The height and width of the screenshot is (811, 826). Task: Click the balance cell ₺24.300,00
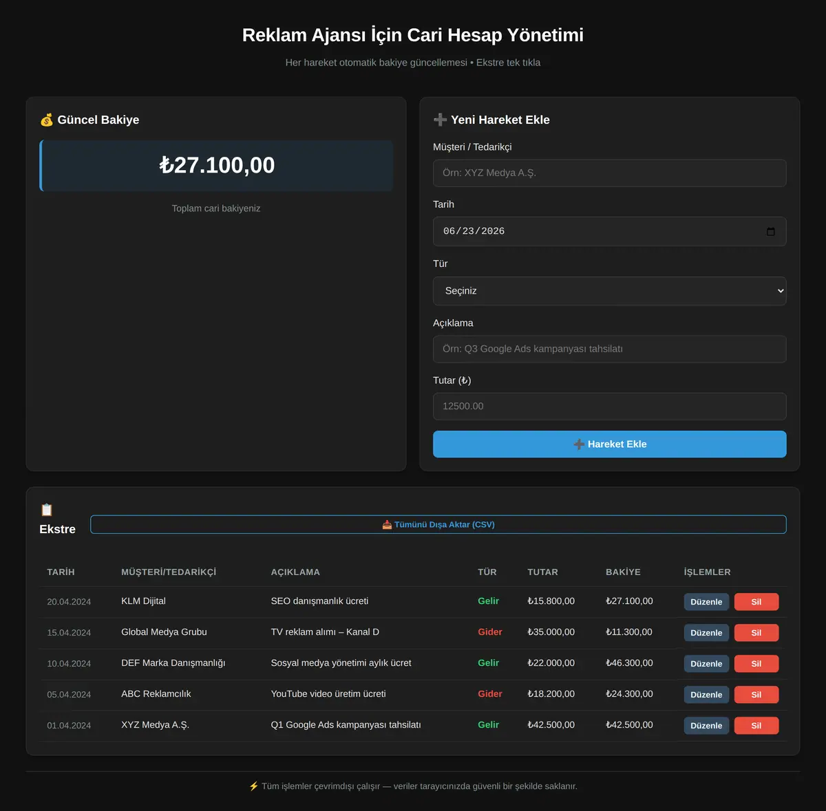coord(629,694)
